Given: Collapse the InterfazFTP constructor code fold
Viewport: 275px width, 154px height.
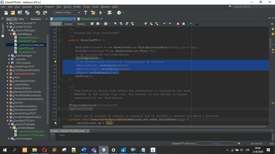Looking at the screenshot, I should 59,40.
